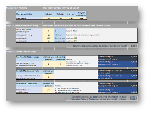
Task: Click the 'status updates every' label
Action: (24, 35)
